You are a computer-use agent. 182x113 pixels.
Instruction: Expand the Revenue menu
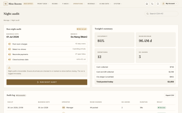point(92,4)
